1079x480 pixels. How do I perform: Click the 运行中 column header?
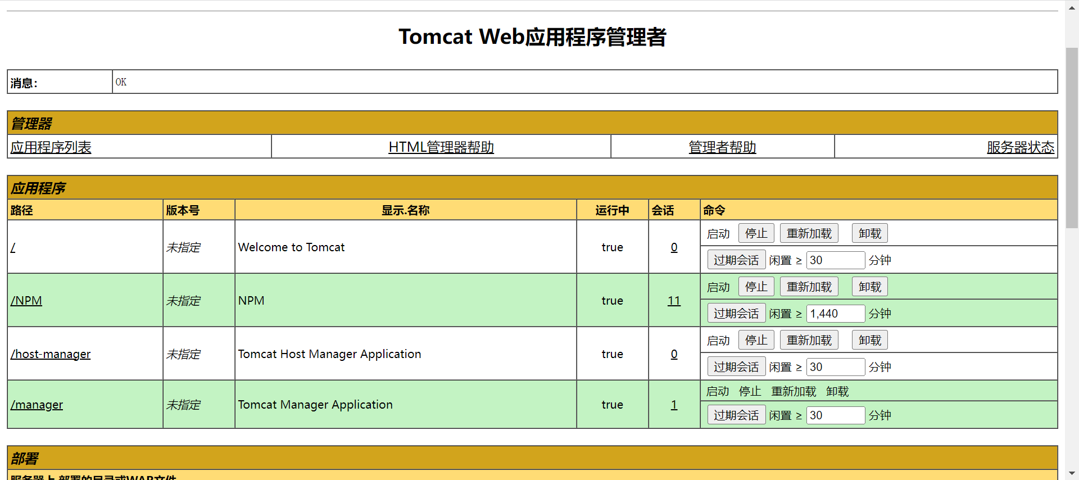613,210
